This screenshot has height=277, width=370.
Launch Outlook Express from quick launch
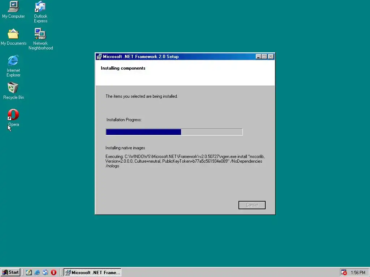[45, 273]
